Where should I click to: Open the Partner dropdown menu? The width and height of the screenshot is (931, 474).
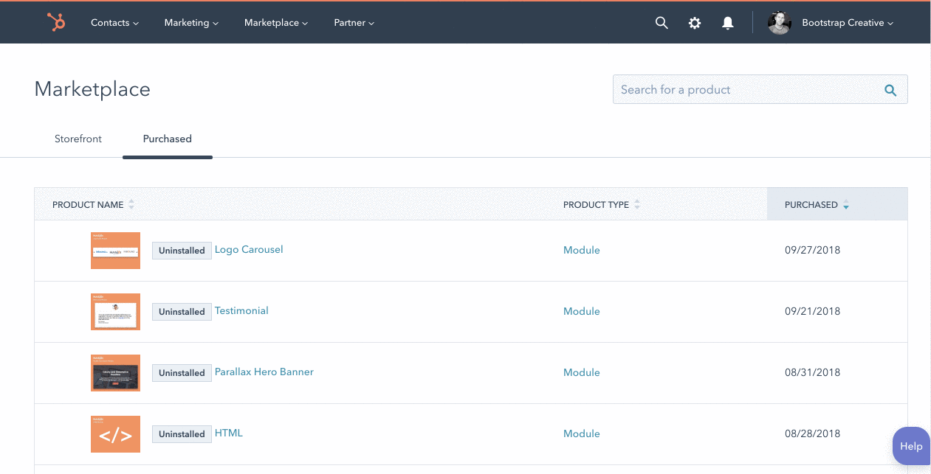click(354, 23)
